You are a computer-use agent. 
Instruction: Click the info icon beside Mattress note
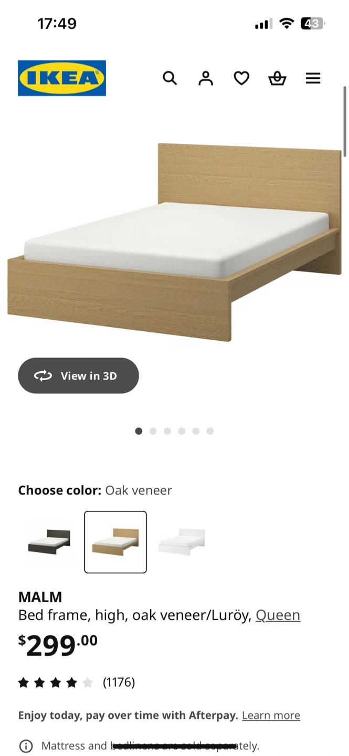pos(26,746)
